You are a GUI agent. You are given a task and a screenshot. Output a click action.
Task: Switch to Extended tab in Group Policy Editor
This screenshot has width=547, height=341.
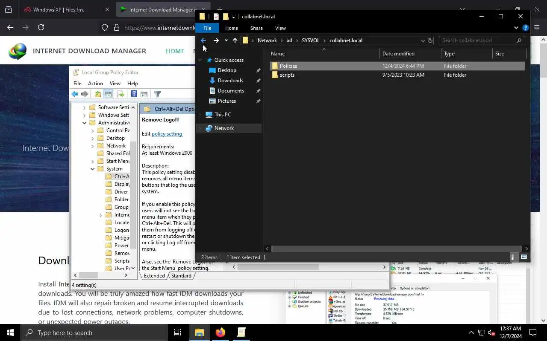tap(154, 276)
